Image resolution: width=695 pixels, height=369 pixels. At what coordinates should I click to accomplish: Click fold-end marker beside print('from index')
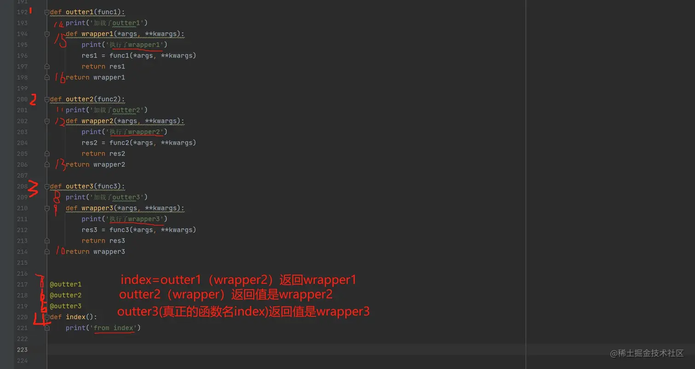(47, 328)
